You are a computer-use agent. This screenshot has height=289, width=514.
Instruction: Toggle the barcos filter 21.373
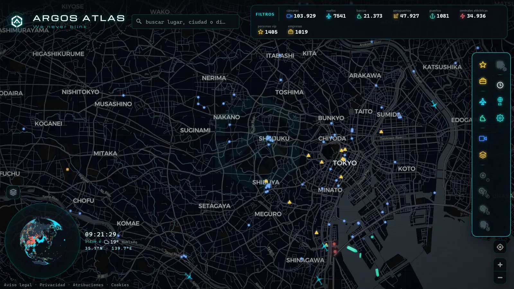[x=369, y=14]
